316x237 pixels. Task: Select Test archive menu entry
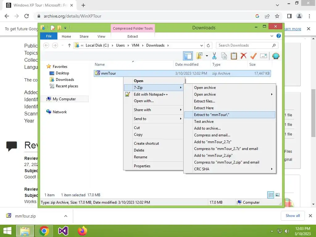230,122
